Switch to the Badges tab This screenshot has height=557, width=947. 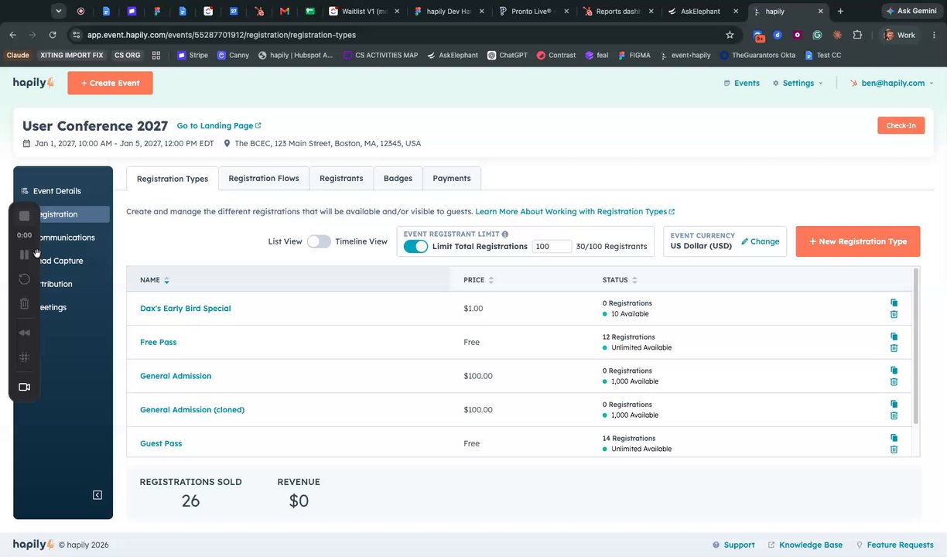(x=398, y=178)
